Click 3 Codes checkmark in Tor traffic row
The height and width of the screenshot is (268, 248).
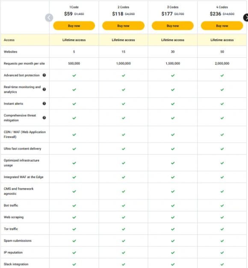pos(173,229)
